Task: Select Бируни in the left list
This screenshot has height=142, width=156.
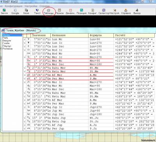Action: click(x=7, y=41)
